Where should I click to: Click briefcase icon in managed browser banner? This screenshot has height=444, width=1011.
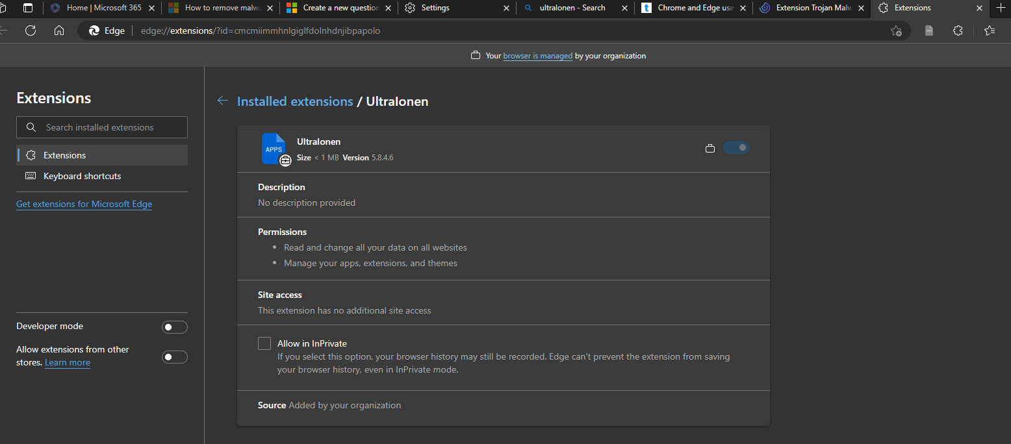(x=476, y=56)
